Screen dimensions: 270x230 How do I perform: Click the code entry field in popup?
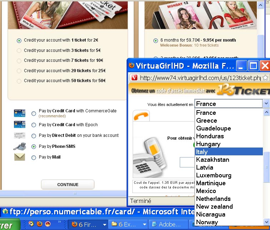(x=187, y=162)
